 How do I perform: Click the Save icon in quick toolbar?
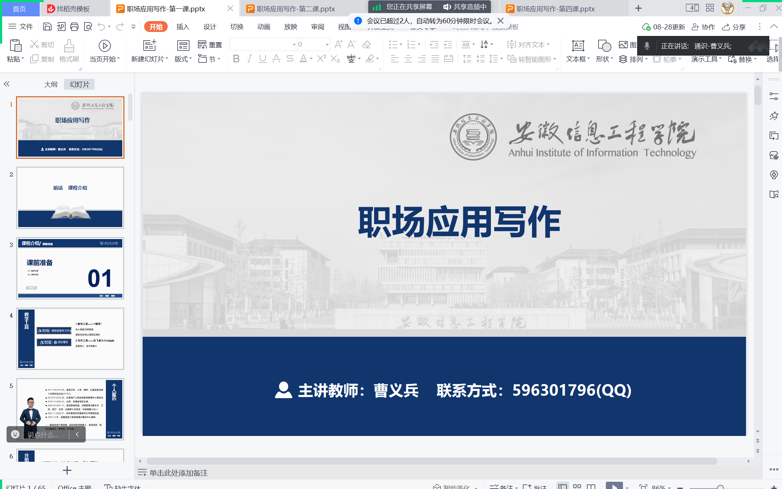47,27
